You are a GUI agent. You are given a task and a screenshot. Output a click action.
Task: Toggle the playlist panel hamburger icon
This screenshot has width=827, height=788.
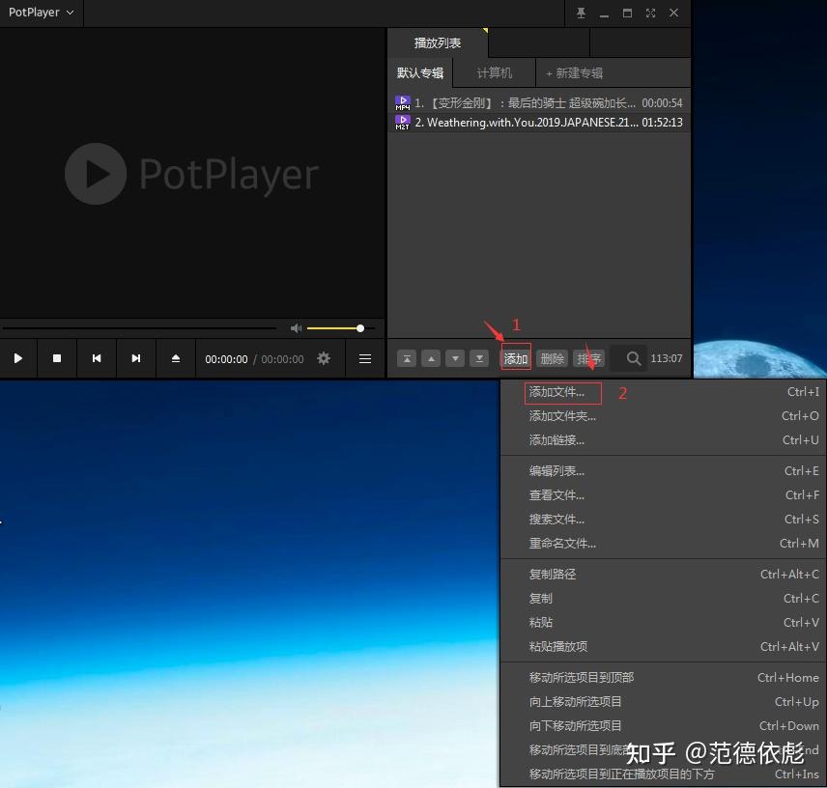click(365, 358)
